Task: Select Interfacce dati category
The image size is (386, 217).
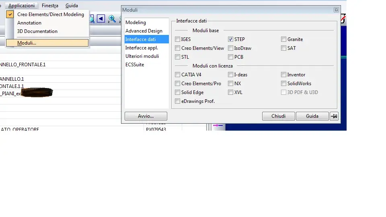Action: [147, 39]
